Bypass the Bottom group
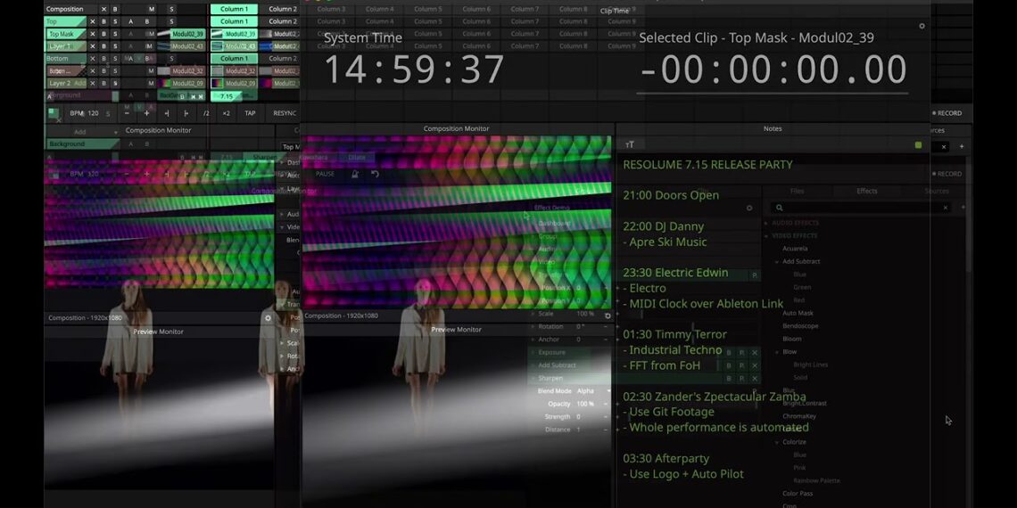 coord(103,58)
